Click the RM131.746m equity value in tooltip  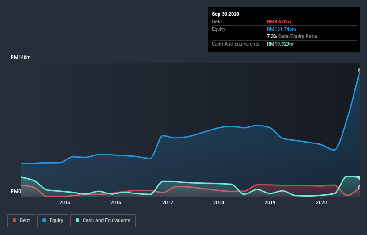pos(281,29)
